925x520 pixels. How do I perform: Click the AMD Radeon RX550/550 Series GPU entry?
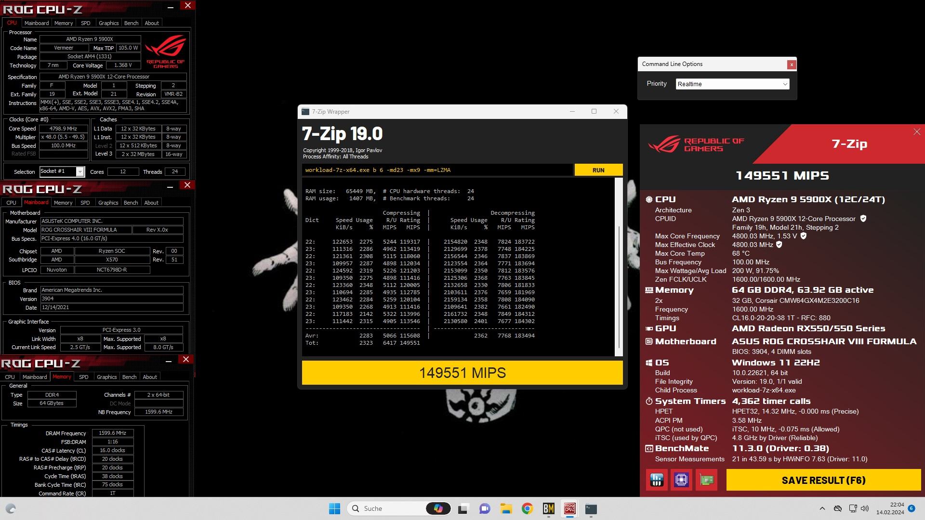coord(808,329)
